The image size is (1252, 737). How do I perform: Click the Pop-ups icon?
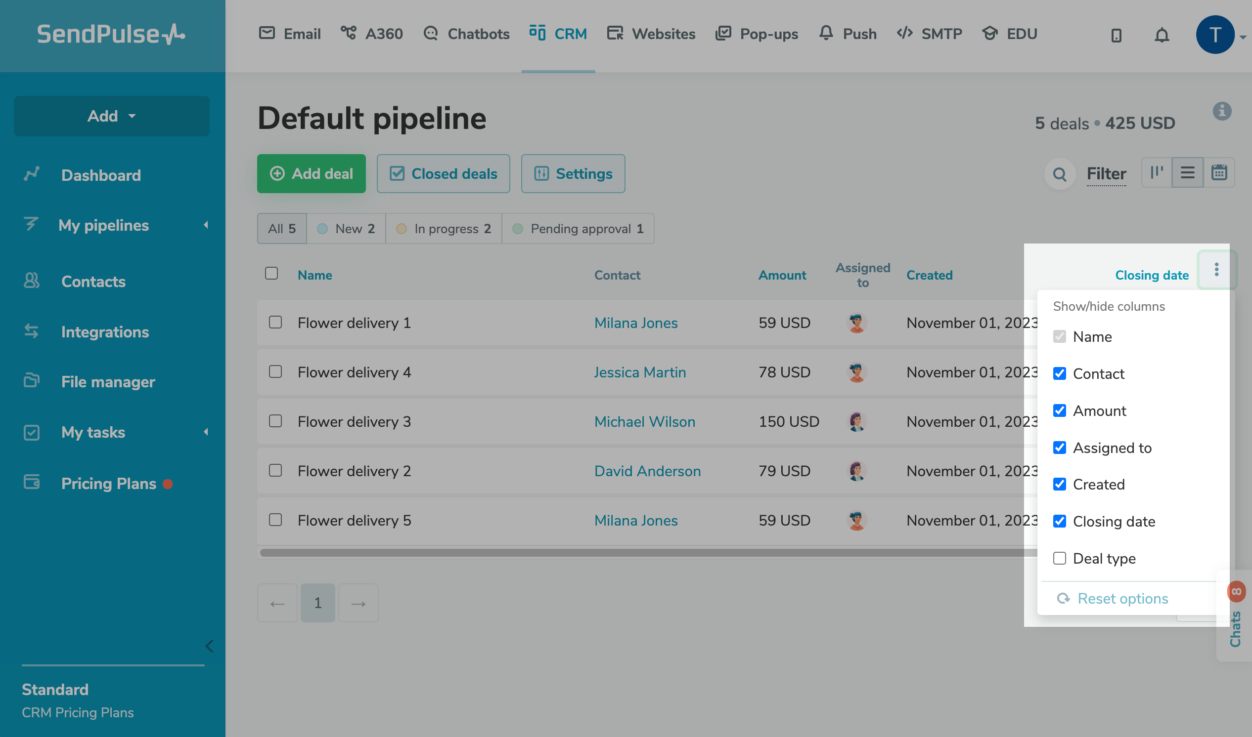(x=723, y=33)
